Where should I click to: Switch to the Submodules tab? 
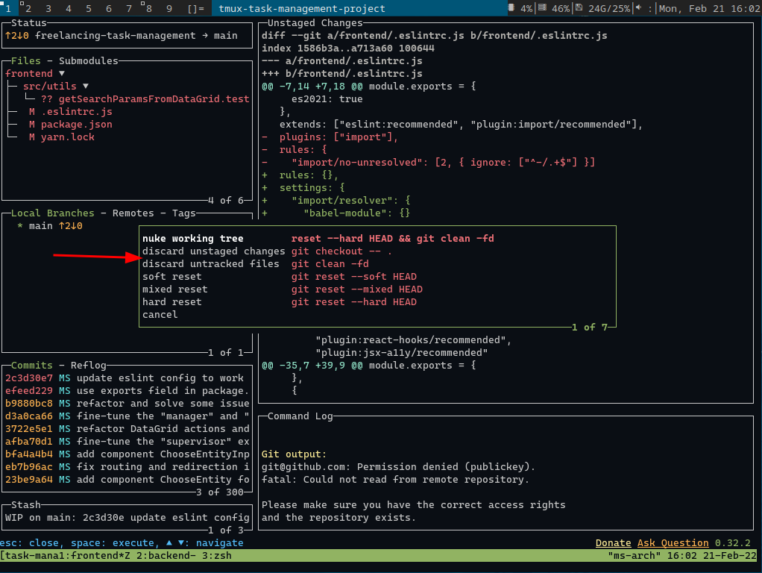[89, 60]
